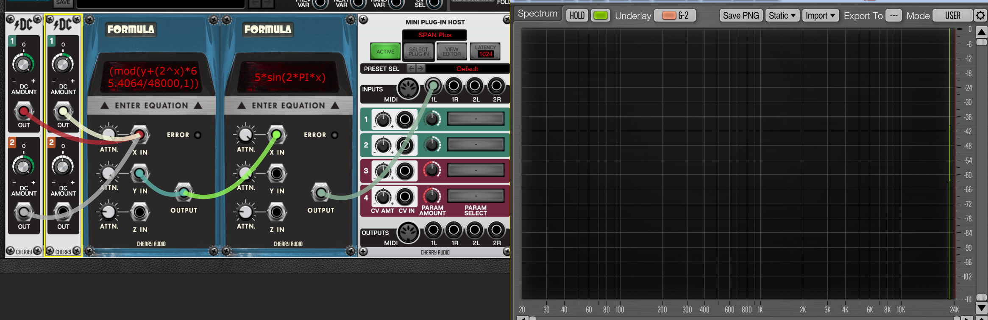Click OUT 2 jack on the yellow-selected DC module
The width and height of the screenshot is (988, 320).
[63, 213]
